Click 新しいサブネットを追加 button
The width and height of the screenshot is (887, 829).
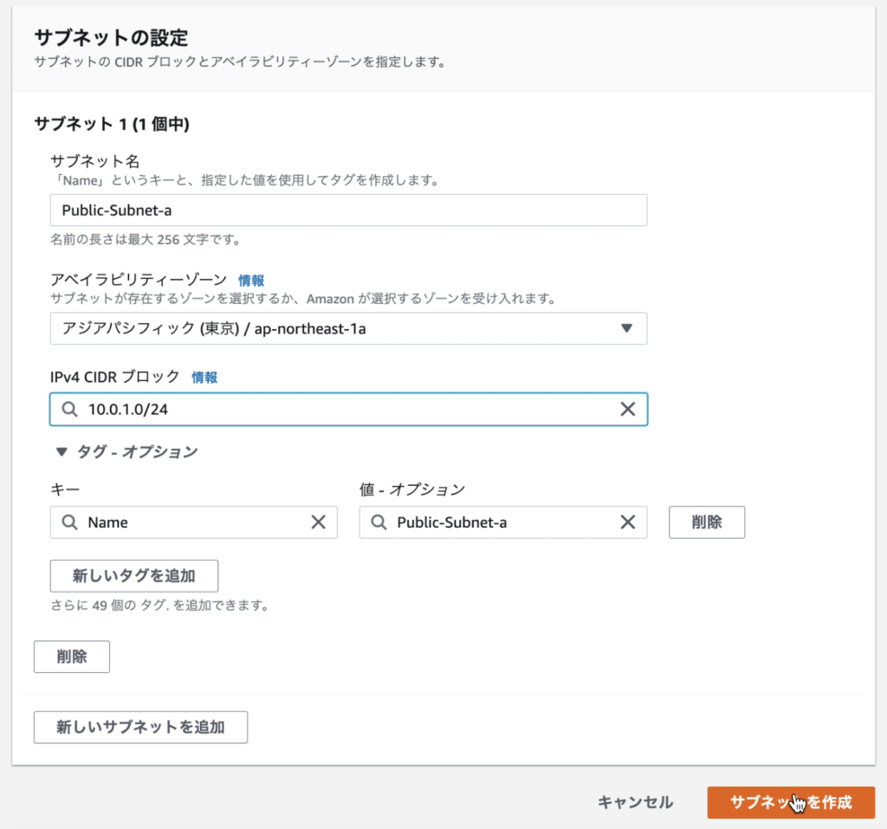[x=141, y=727]
